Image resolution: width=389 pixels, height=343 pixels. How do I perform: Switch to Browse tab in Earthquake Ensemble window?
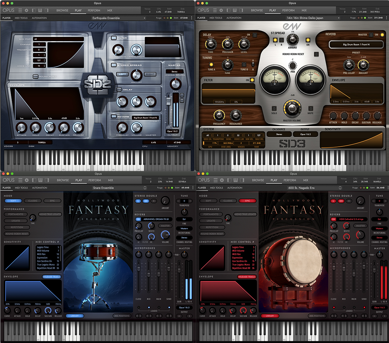click(62, 10)
